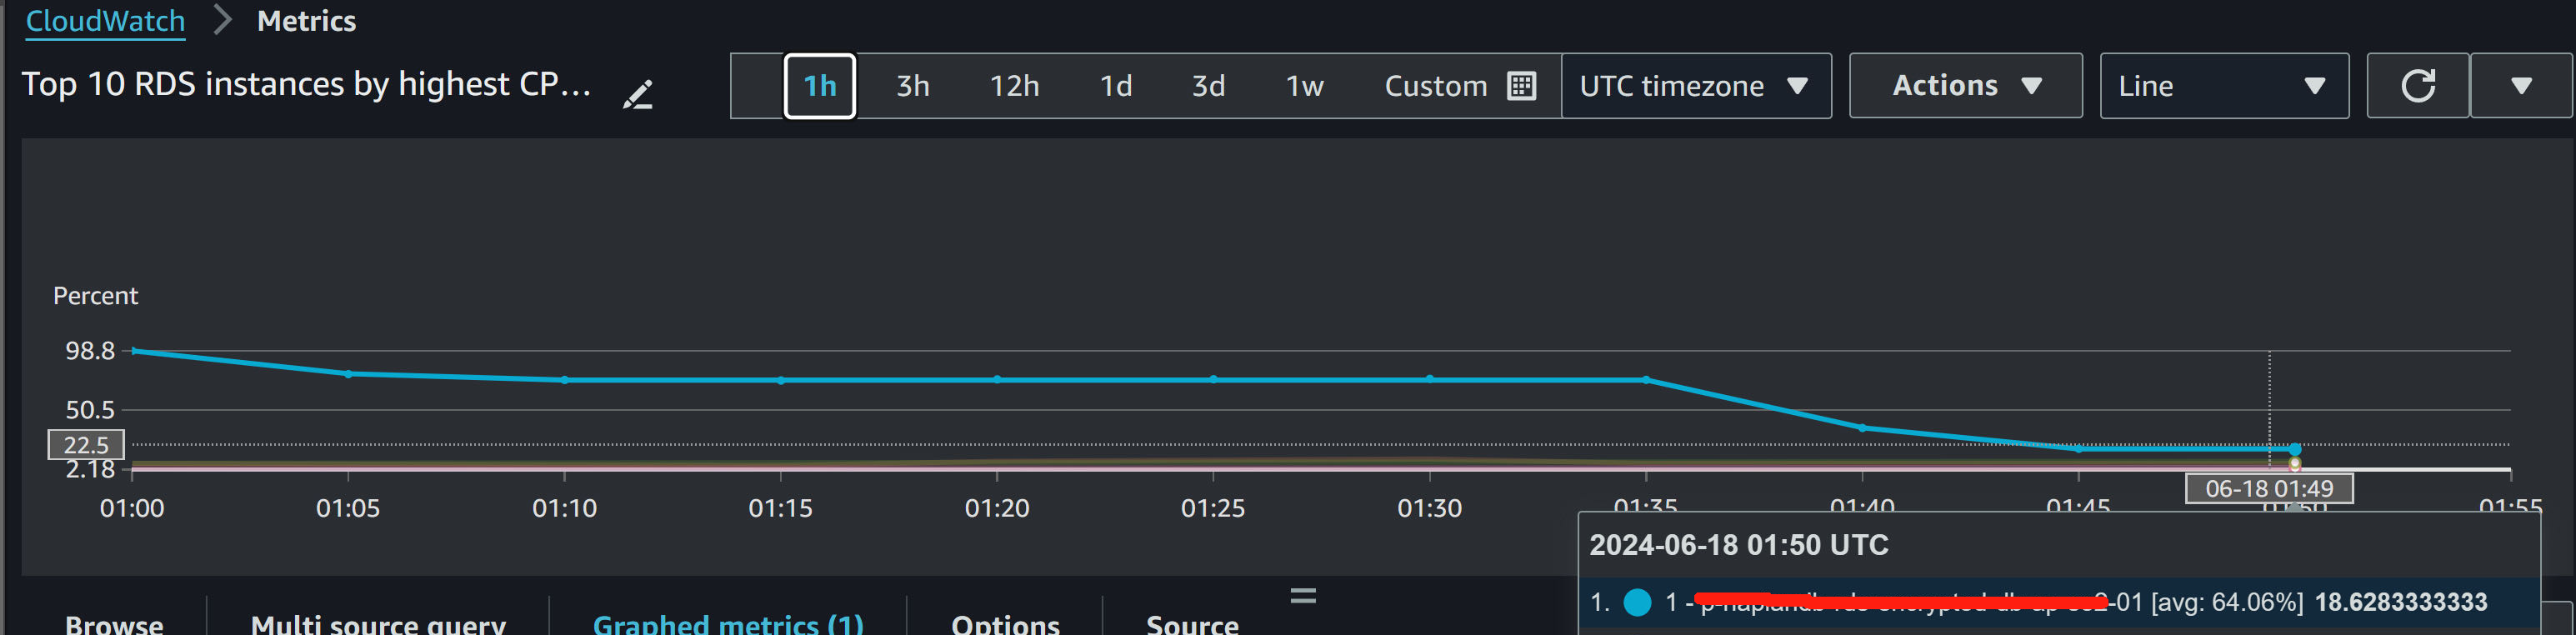Select the 3d time range
This screenshot has height=635, width=2576.
(1208, 86)
